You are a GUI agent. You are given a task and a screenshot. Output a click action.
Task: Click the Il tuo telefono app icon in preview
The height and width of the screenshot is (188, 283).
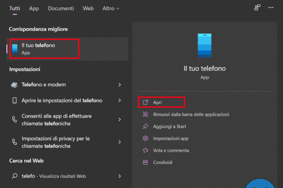(204, 46)
